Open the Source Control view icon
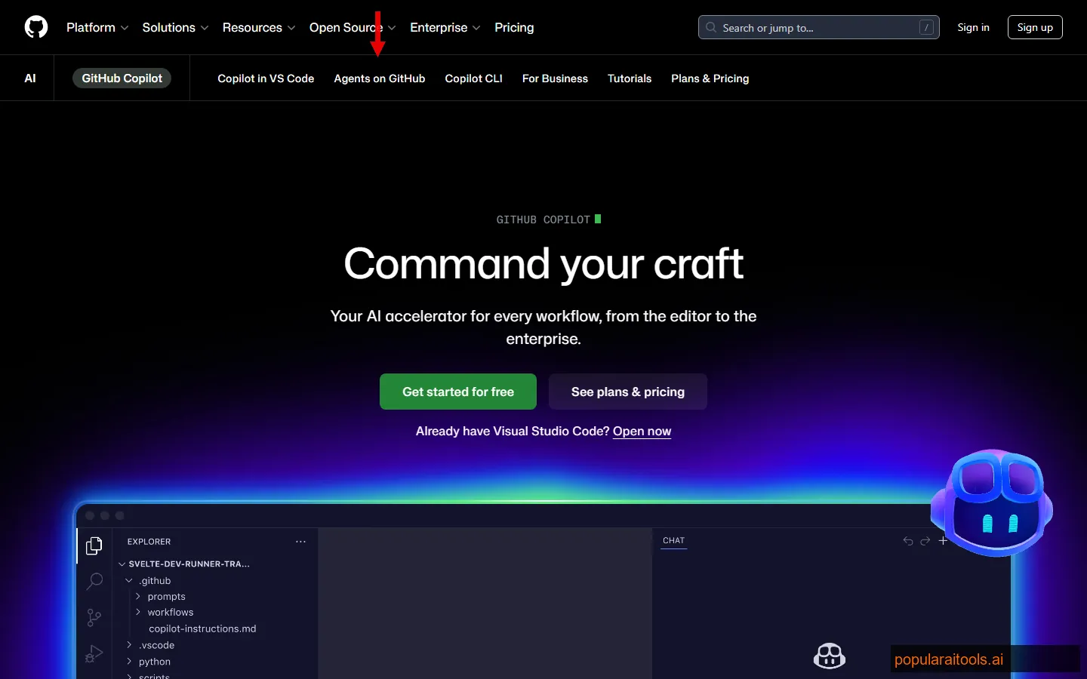 [94, 618]
